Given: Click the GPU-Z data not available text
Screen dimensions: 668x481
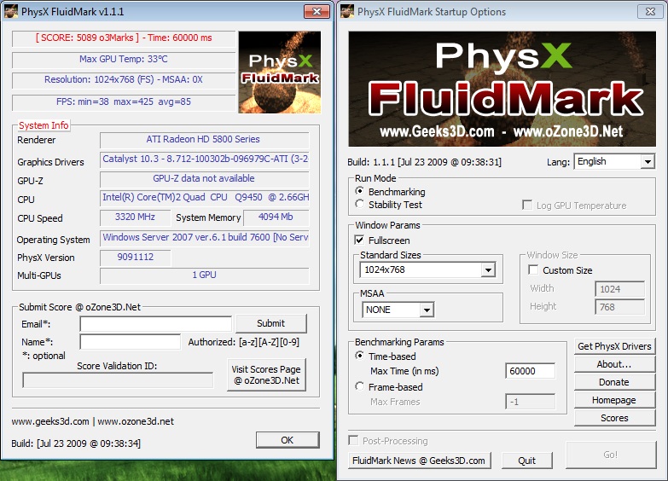Looking at the screenshot, I should [x=204, y=178].
